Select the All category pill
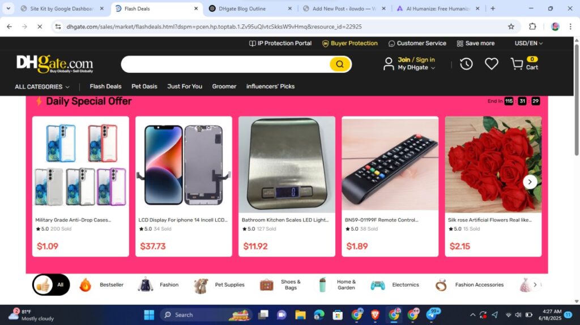Screen dimensions: 580x325 51,285
